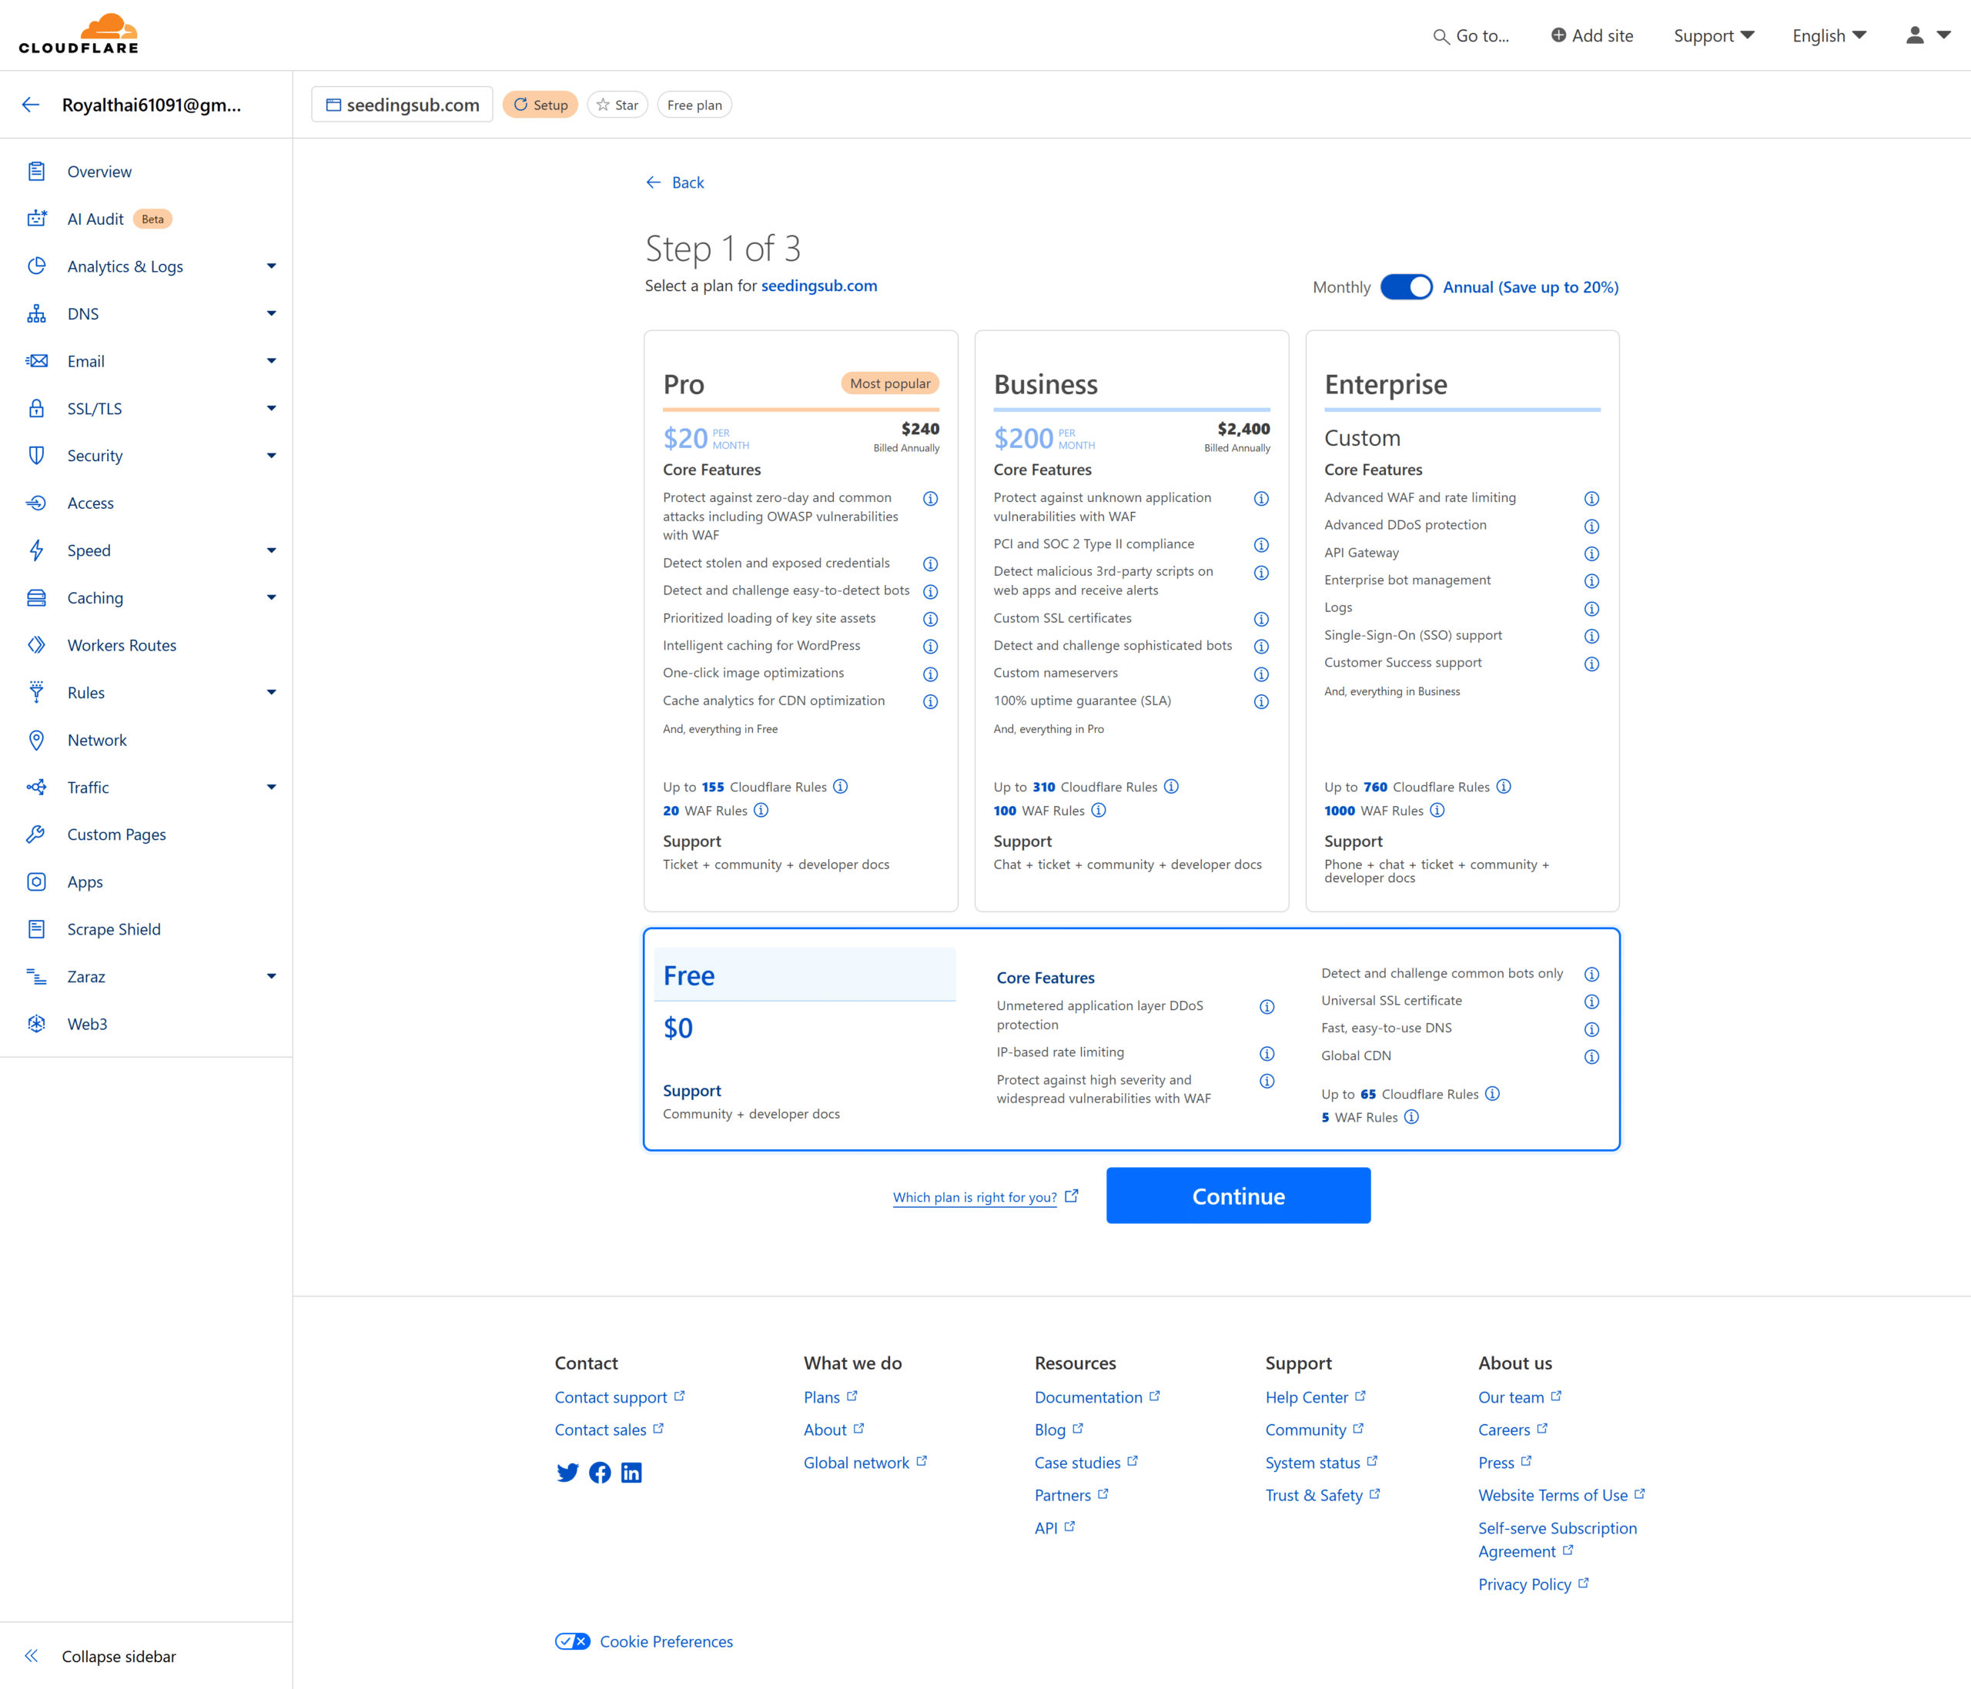
Task: Open the Support dropdown menu
Action: pos(1713,36)
